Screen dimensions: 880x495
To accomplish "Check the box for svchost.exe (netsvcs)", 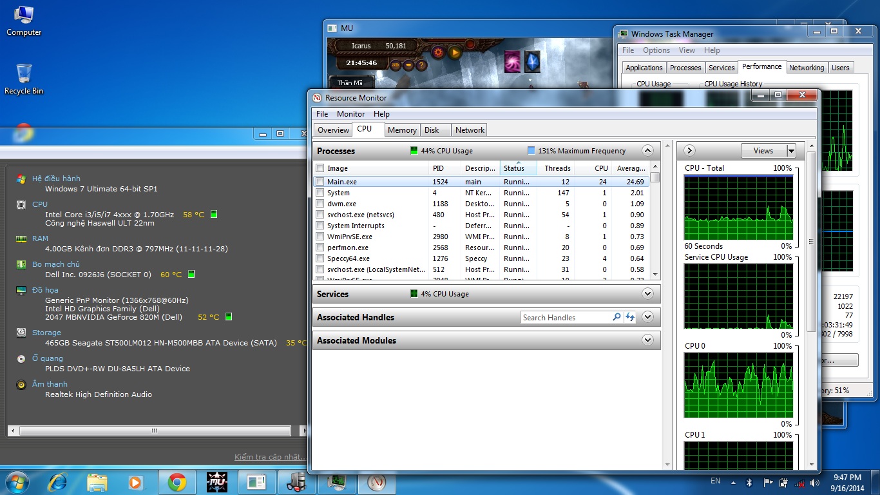I will click(x=320, y=215).
